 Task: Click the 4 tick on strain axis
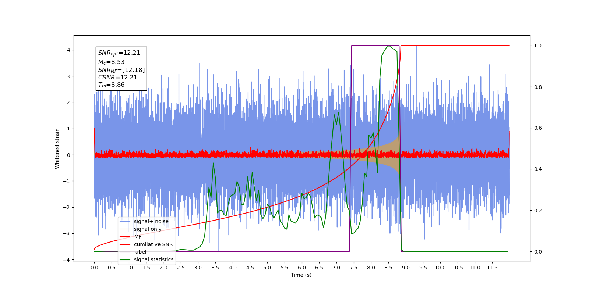pos(68,50)
